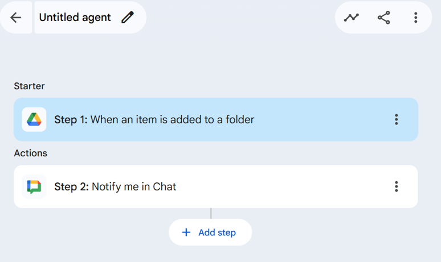
Task: Click the plus icon beside Add step
Action: point(186,232)
